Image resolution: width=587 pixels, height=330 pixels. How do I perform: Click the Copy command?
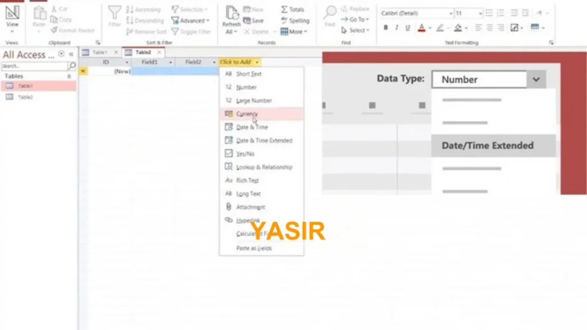click(61, 19)
